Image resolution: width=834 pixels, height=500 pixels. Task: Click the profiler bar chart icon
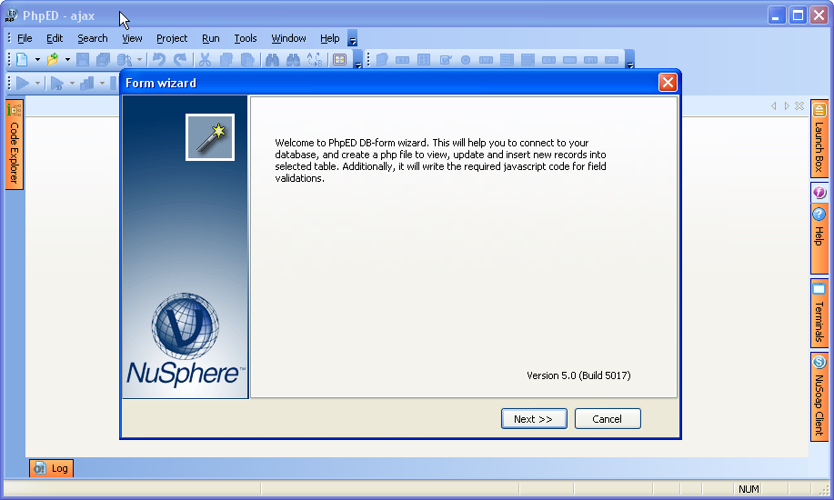click(x=86, y=83)
